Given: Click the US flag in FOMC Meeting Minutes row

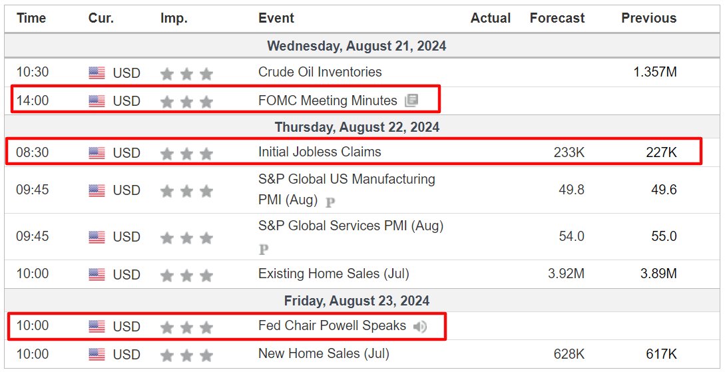Looking at the screenshot, I should (x=97, y=101).
